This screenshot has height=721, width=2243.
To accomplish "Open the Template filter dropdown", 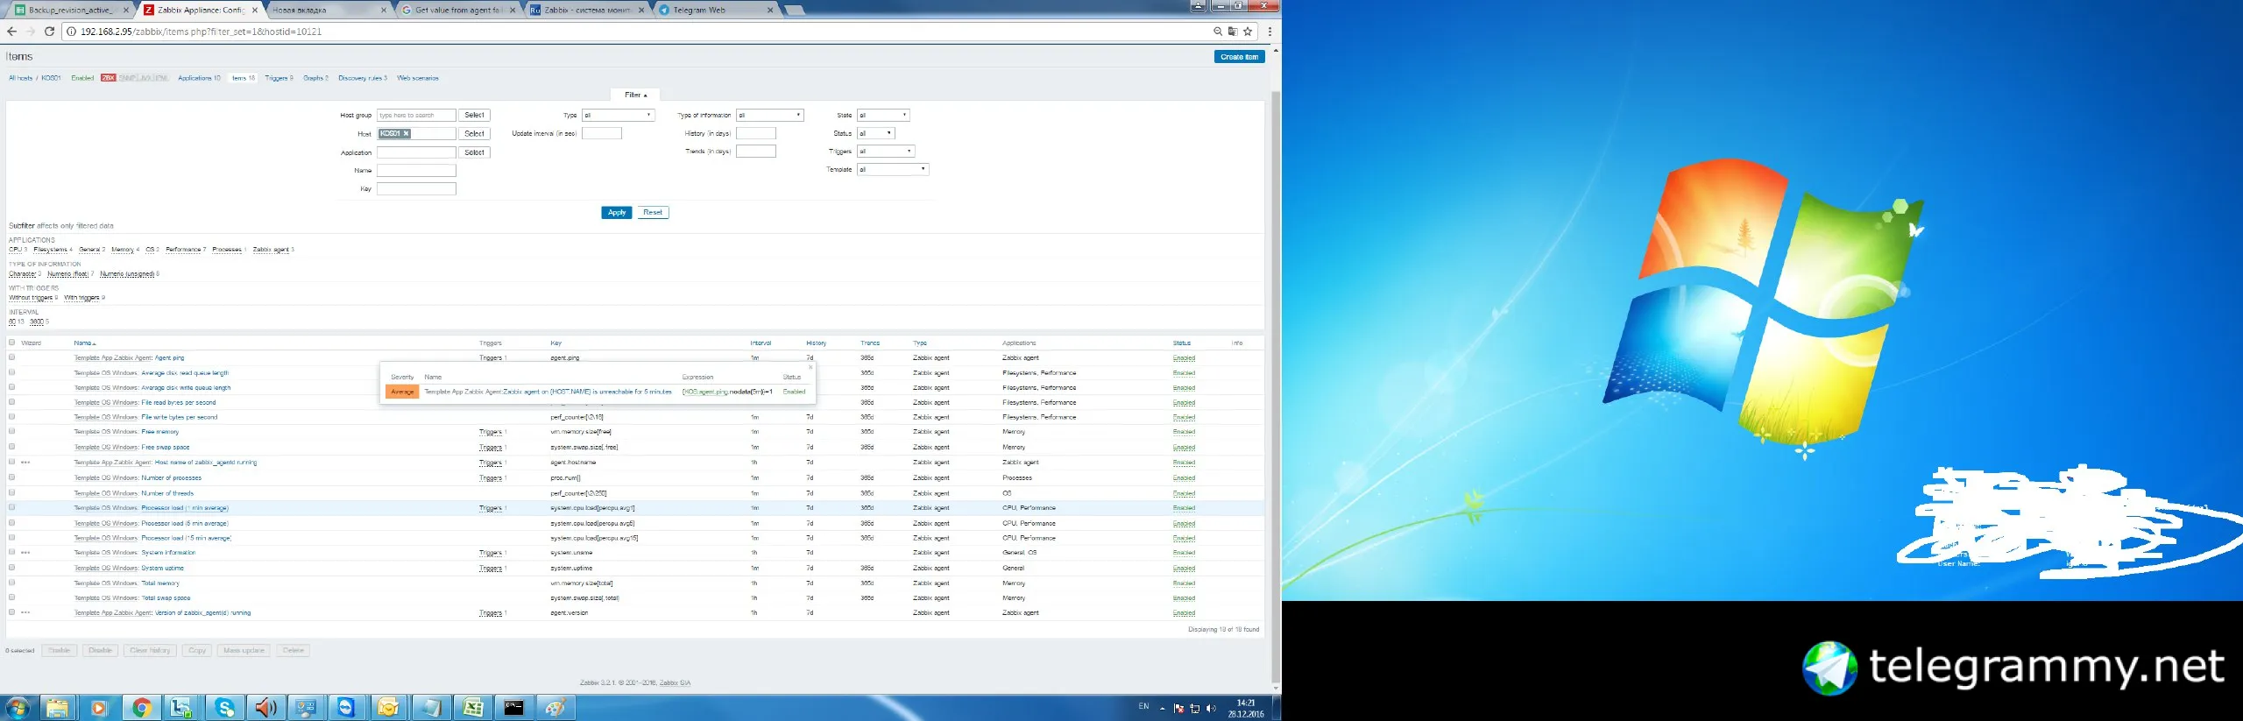I will (893, 169).
